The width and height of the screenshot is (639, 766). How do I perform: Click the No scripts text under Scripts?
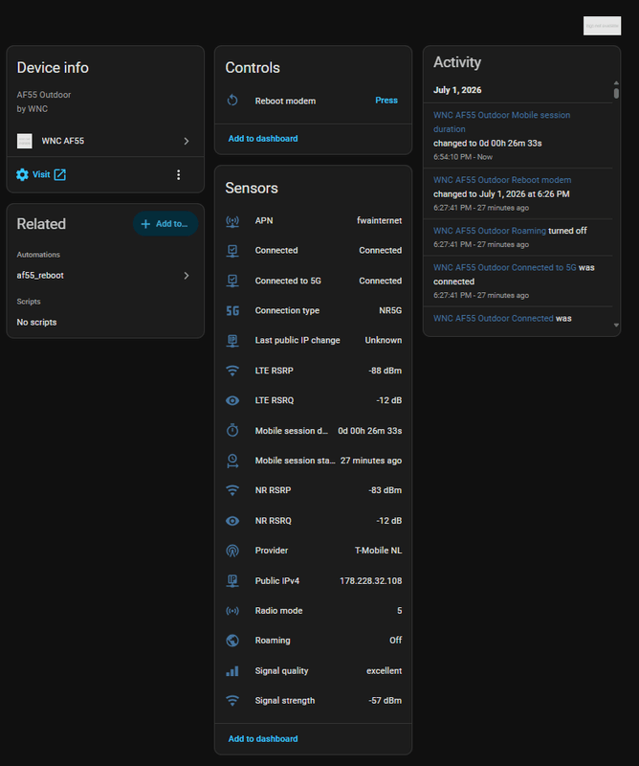(x=36, y=323)
